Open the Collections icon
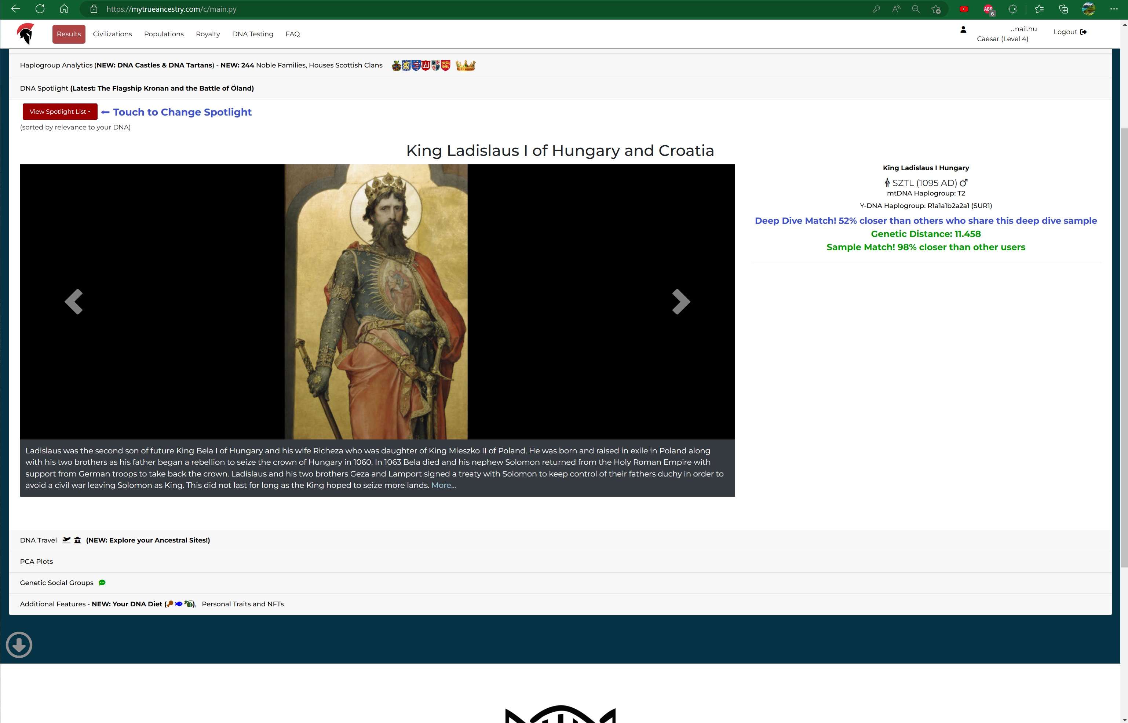 [x=1064, y=9]
